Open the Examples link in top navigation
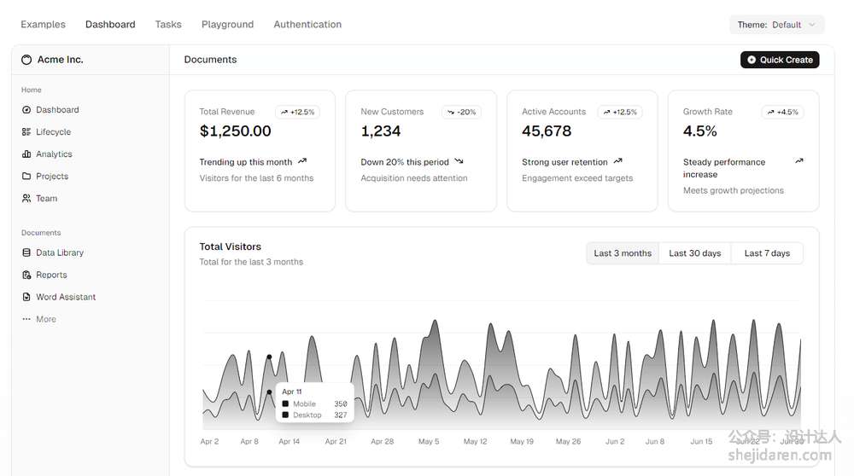The image size is (854, 476). (x=43, y=25)
